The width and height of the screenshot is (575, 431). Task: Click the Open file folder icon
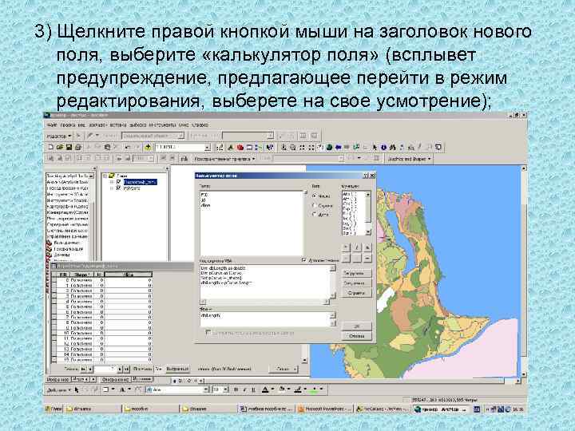pos(59,148)
